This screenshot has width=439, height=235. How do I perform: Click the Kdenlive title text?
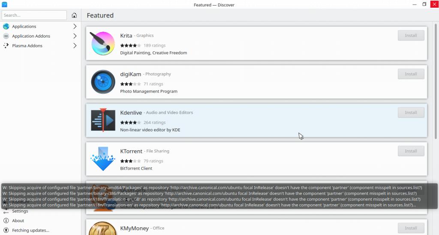131,113
